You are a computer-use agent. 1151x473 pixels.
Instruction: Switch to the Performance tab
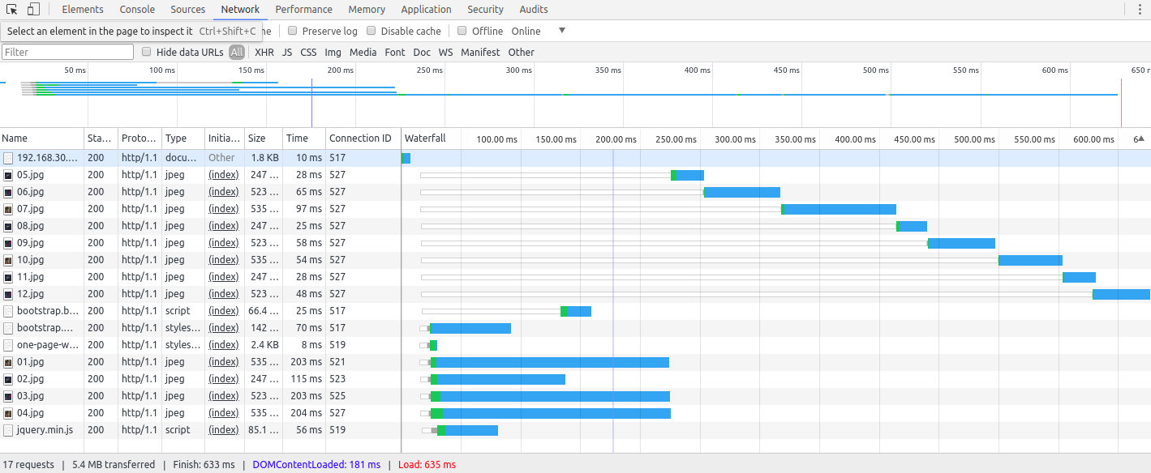click(303, 10)
